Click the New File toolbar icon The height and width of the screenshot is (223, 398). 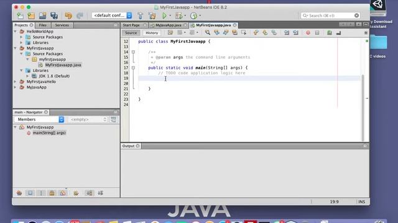tap(20, 15)
